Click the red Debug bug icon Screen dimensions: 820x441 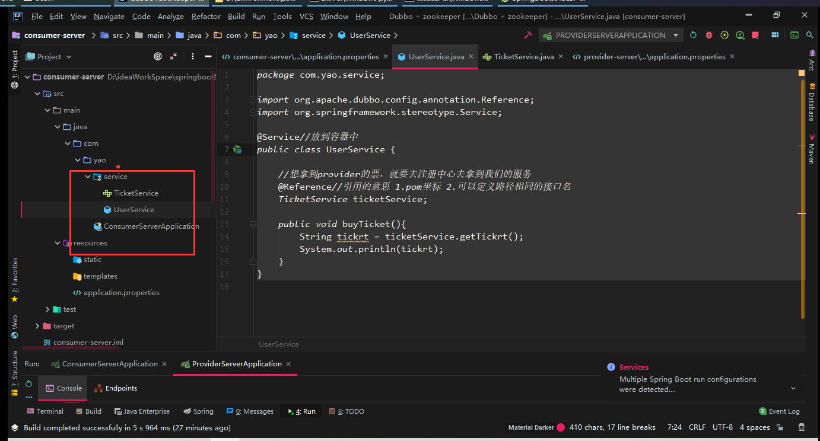(708, 36)
